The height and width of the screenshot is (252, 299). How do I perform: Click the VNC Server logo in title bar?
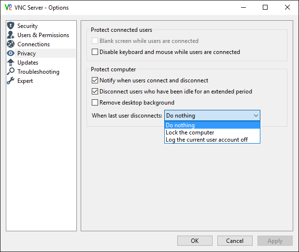(x=8, y=8)
